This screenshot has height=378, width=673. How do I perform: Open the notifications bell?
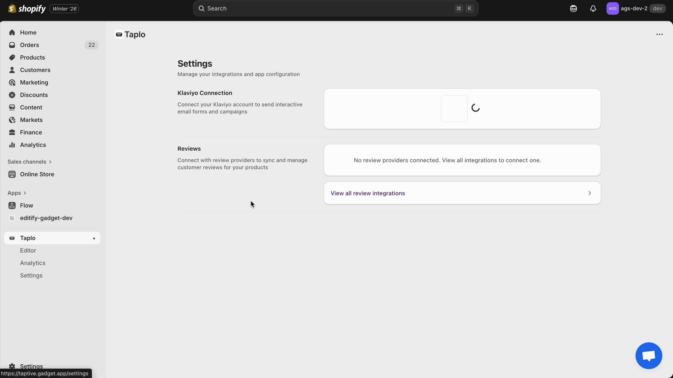[593, 8]
